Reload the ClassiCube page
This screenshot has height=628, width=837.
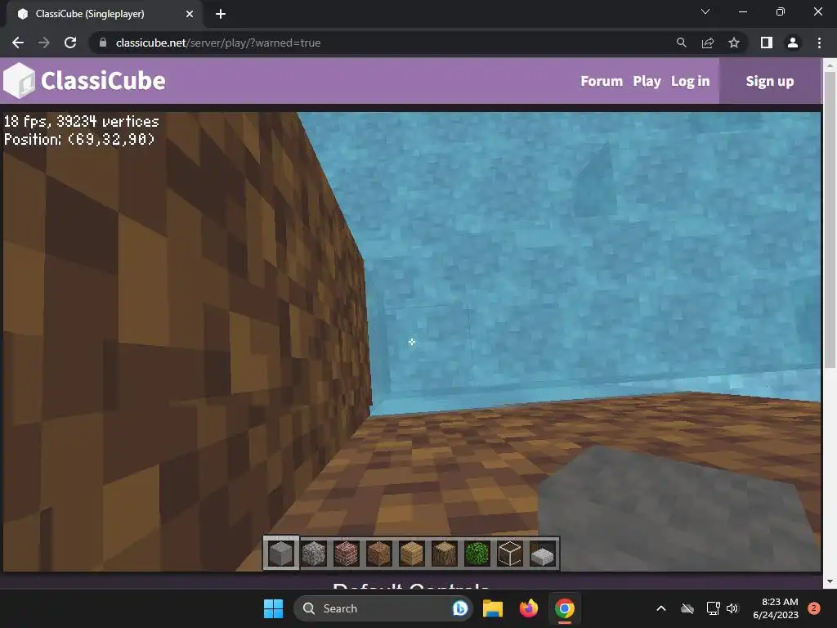click(x=70, y=43)
